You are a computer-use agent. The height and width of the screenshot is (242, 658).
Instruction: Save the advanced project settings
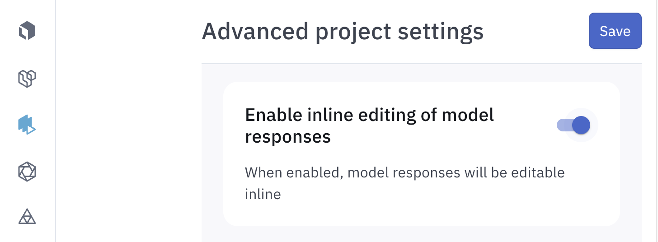click(x=615, y=31)
